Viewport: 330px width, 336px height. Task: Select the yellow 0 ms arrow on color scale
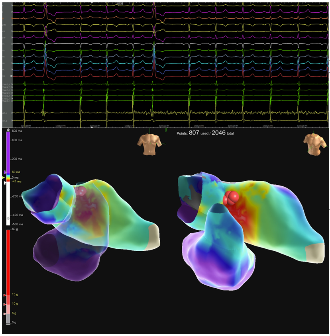tap(3, 178)
